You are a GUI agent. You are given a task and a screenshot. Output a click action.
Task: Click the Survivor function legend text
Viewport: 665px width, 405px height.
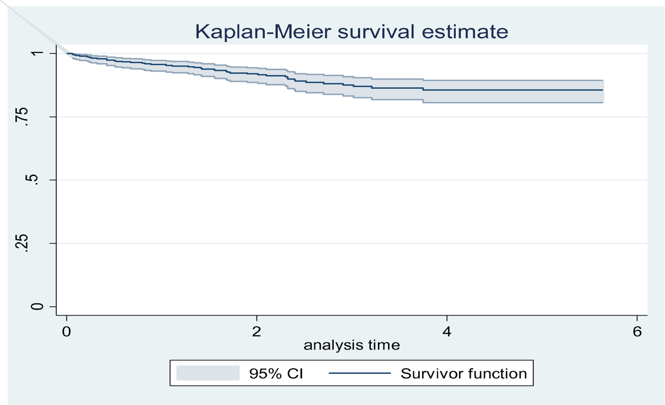coord(464,374)
